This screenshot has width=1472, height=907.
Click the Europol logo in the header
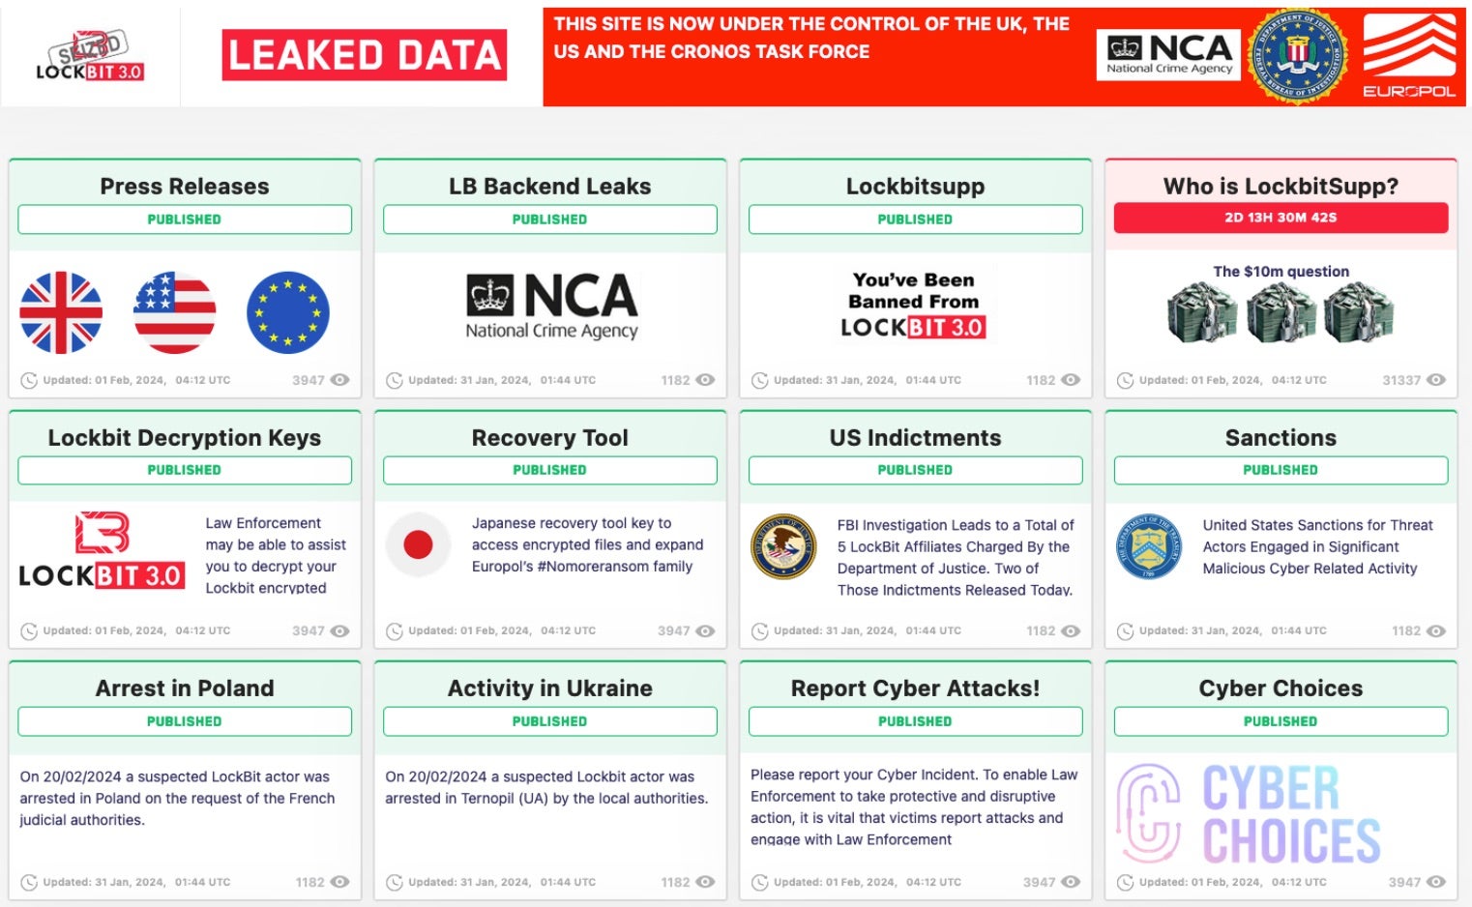(1409, 56)
